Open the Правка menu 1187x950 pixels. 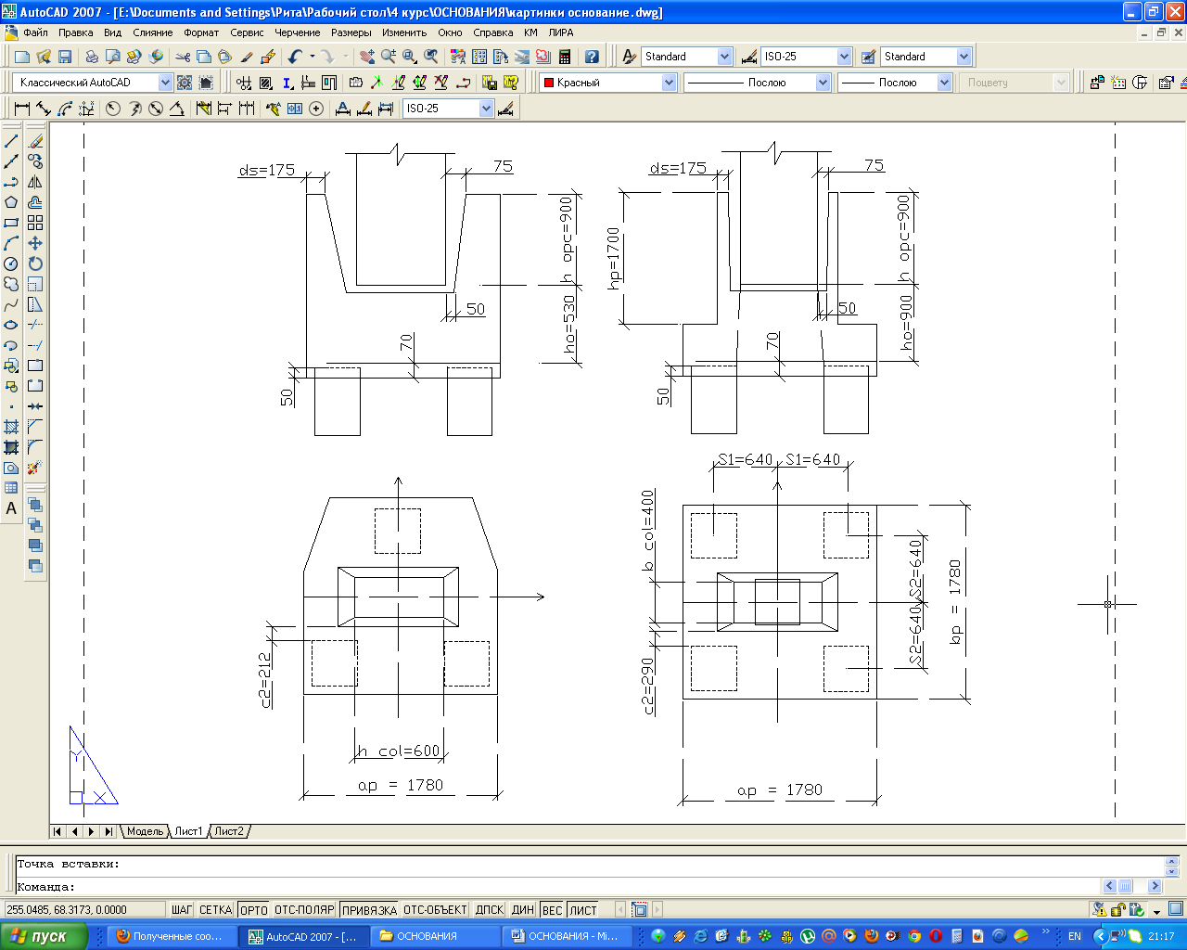coord(75,32)
